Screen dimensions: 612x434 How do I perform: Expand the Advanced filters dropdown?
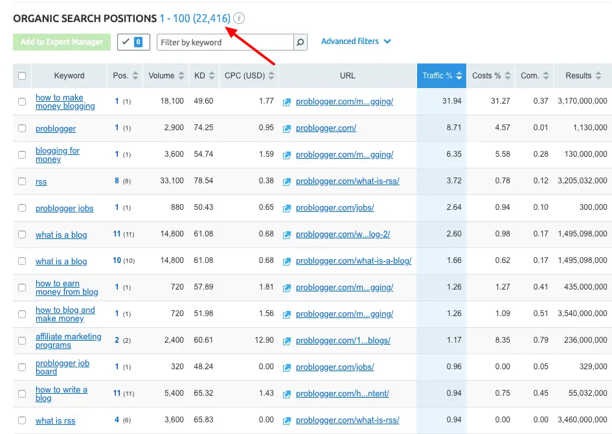(x=356, y=41)
